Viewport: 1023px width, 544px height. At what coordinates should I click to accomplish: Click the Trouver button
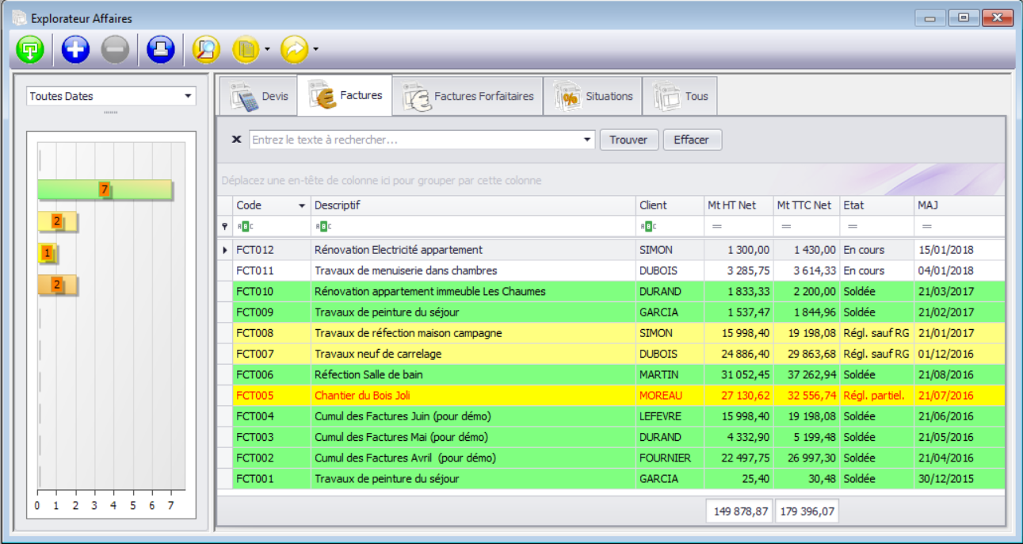point(629,140)
